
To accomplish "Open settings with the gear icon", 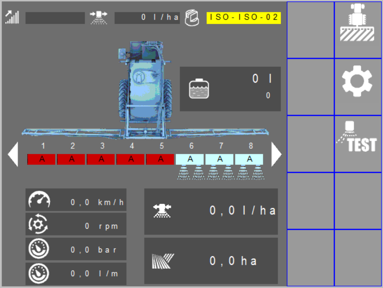I will [x=357, y=81].
